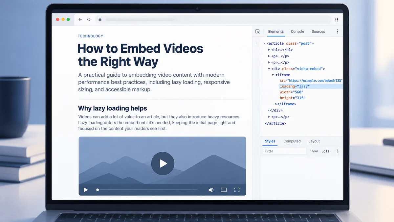394x222 pixels.
Task: Click the browser address bar
Action: click(x=213, y=20)
